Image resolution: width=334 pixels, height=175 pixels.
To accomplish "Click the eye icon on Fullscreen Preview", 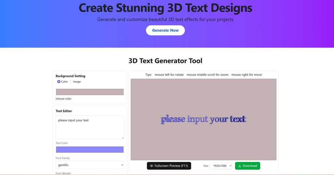I will point(151,166).
